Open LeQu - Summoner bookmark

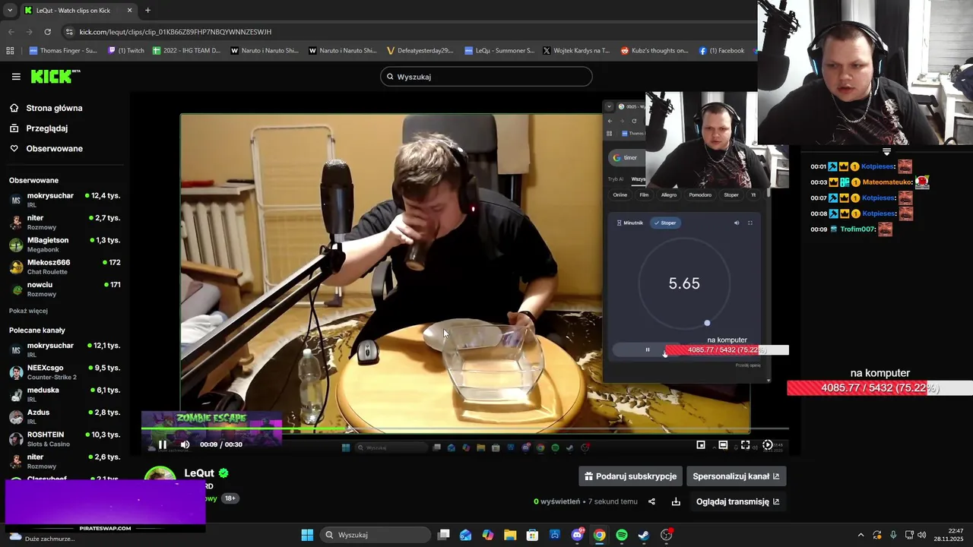pyautogui.click(x=499, y=51)
